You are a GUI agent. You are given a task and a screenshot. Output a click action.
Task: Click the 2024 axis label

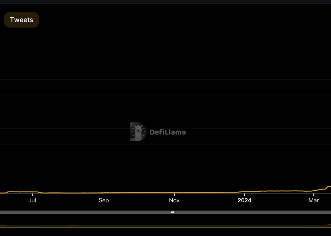tap(244, 200)
